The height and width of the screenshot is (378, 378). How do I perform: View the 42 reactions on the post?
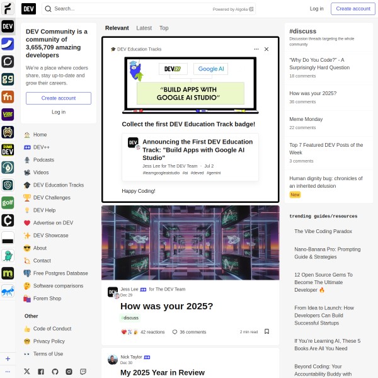pos(143,332)
